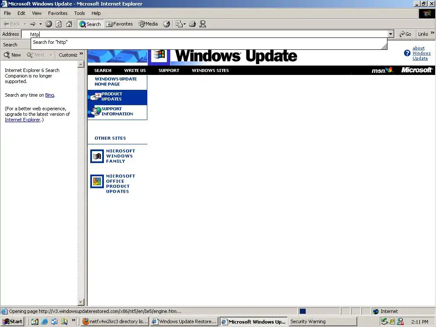Open WINDOWS UPDATE HOME PAGE link
The width and height of the screenshot is (436, 327).
click(116, 81)
